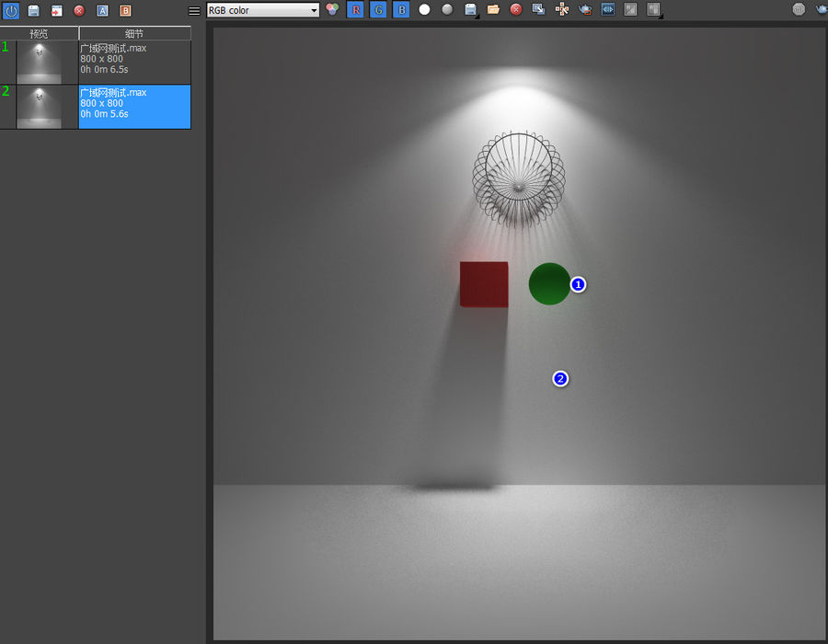
Task: Select history details with time 0h 0m 5.6s
Action: pyautogui.click(x=134, y=107)
